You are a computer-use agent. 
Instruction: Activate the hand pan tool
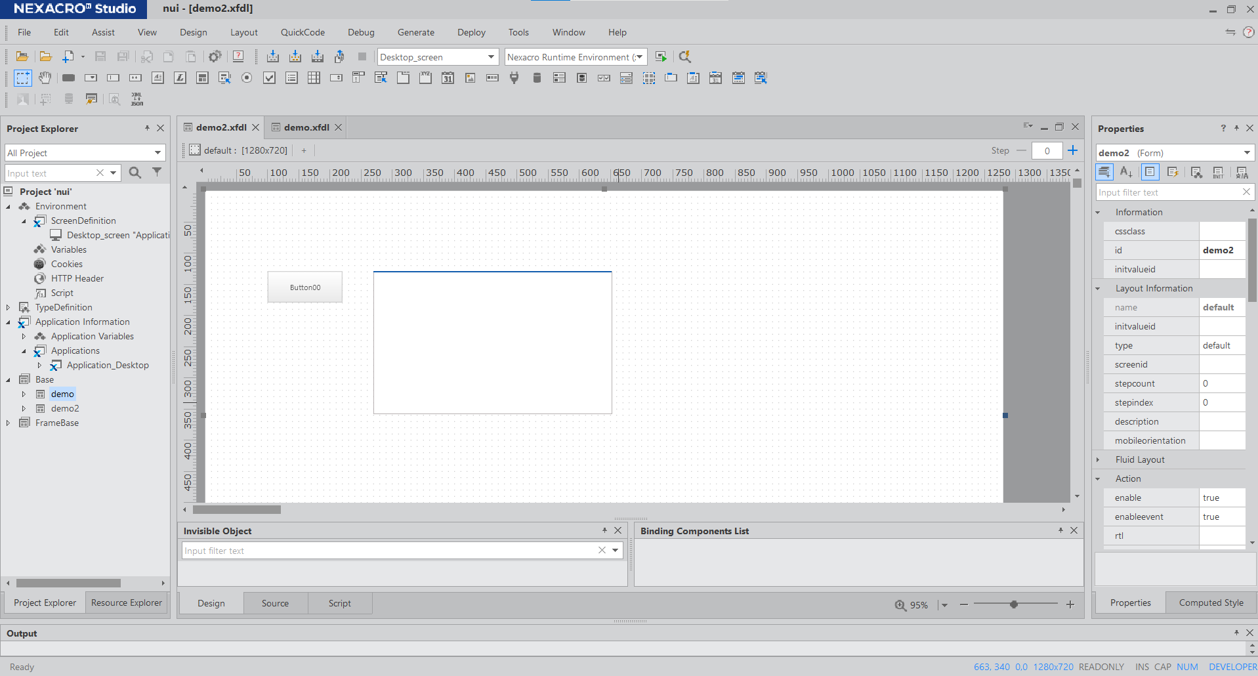tap(45, 78)
